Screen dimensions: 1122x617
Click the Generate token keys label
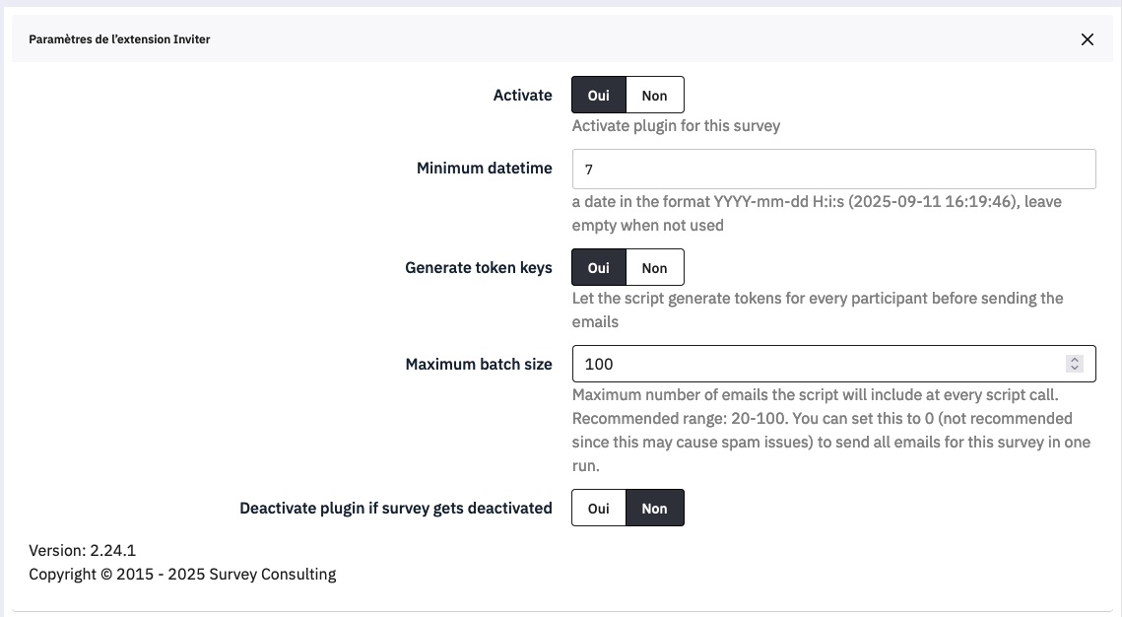[x=479, y=268]
